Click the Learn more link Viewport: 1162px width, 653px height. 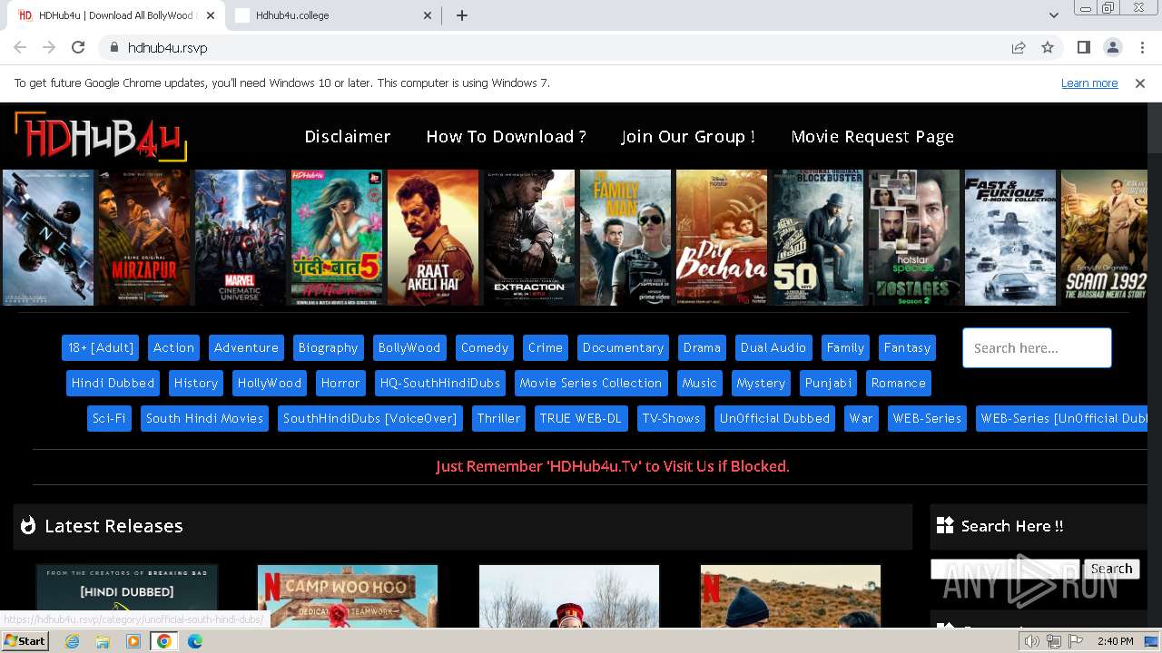pyautogui.click(x=1089, y=83)
